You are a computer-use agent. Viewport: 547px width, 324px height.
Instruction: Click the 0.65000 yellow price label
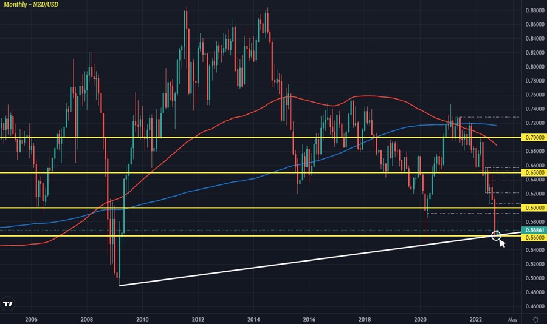point(534,172)
